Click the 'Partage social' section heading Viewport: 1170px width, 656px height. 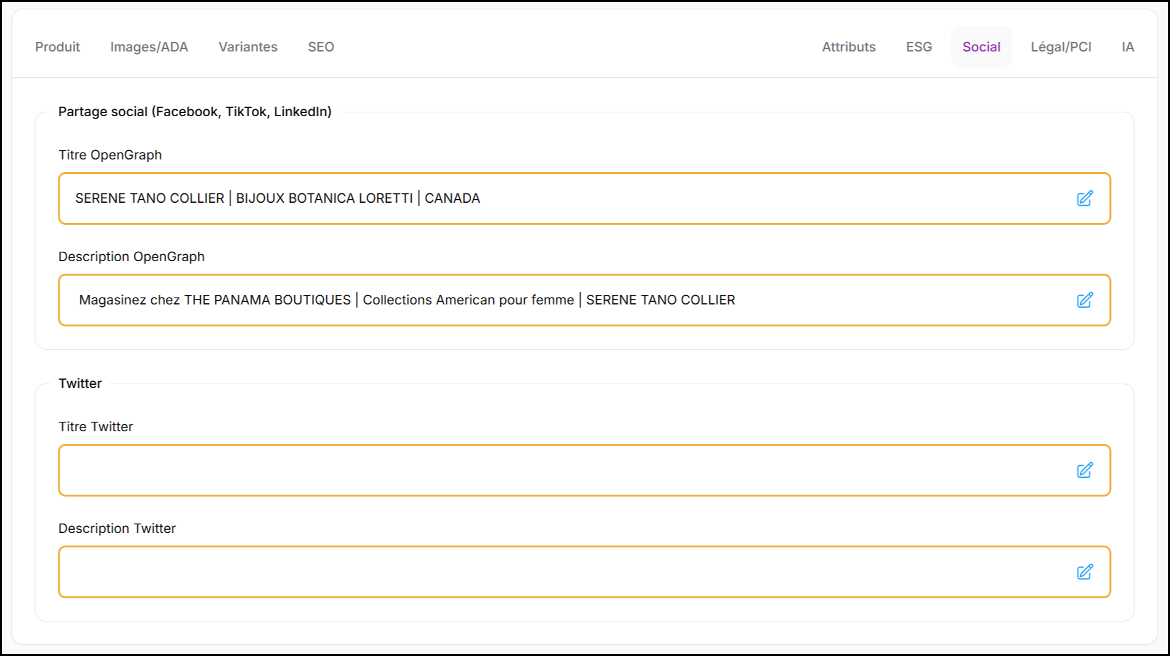coord(195,112)
